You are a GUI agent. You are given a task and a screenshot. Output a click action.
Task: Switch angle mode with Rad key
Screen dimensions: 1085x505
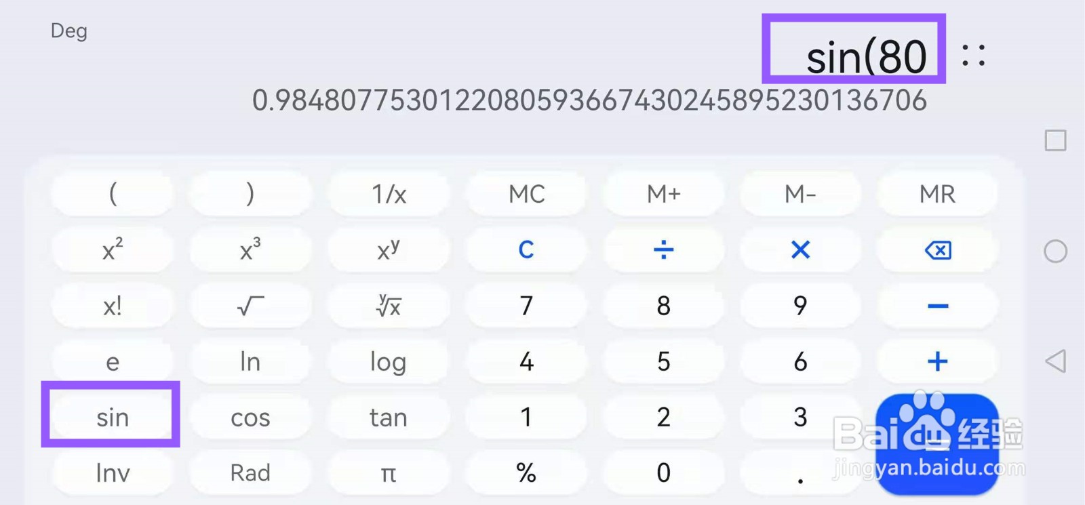pos(250,472)
